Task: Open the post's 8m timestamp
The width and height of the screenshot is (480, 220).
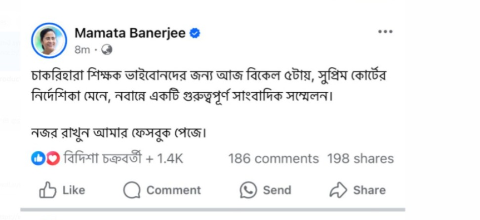Action: coord(82,50)
